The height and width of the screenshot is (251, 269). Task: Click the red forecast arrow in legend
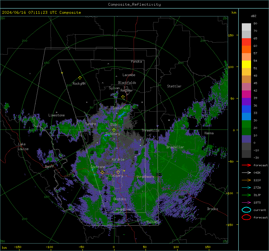coord(246,165)
